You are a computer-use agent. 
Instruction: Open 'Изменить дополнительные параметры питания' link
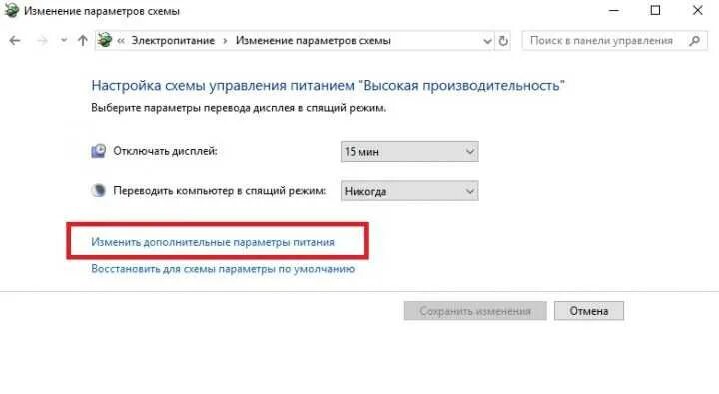pyautogui.click(x=213, y=242)
